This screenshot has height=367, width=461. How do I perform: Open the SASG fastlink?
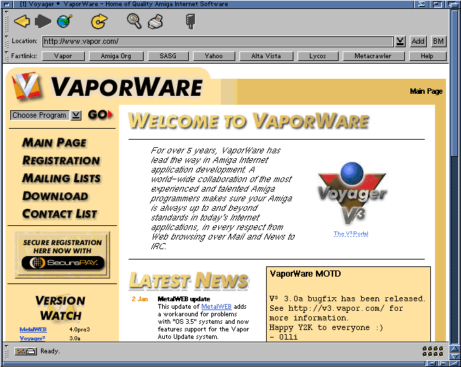(x=168, y=56)
